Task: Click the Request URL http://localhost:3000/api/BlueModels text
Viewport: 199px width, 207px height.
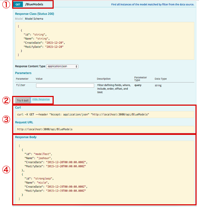Action: tap(45, 129)
